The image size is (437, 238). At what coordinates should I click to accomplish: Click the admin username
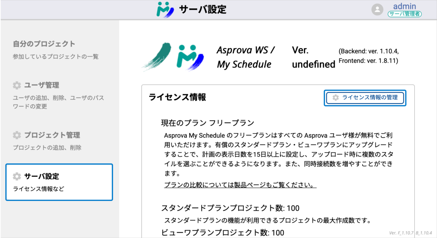click(404, 6)
